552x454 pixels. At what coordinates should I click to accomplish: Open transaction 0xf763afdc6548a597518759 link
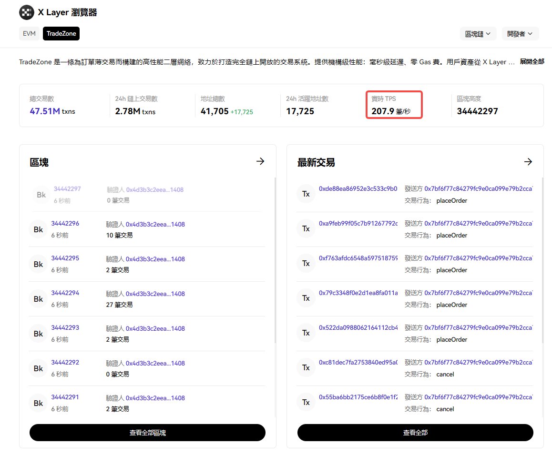(358, 258)
